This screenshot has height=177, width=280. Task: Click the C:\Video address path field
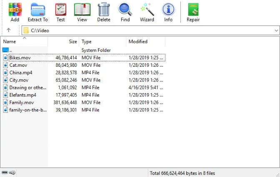(x=150, y=30)
